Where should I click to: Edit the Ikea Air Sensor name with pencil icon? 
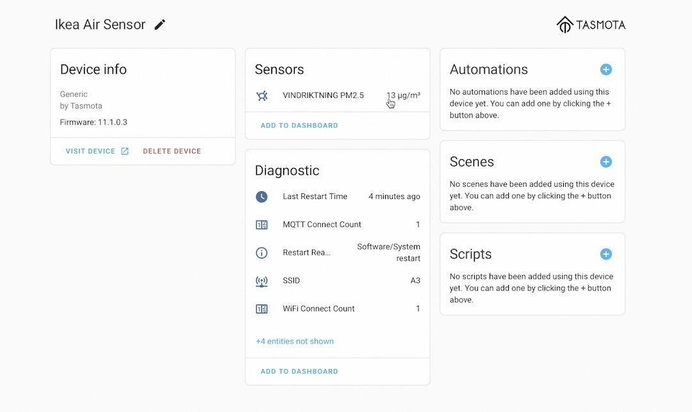pos(160,25)
